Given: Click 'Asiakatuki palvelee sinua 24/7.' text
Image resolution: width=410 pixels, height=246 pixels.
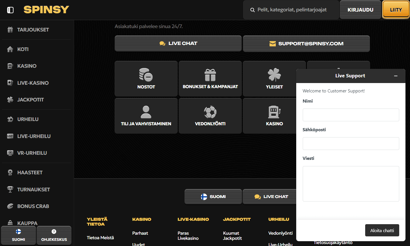Looking at the screenshot, I should pos(149,26).
